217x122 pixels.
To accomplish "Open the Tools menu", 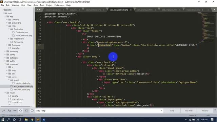I will [42, 5].
